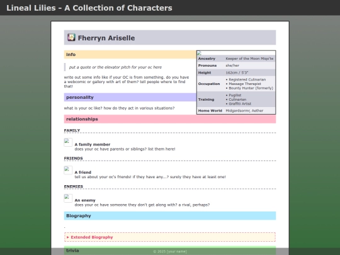Viewport: 340px width, 255px height.
Task: Click the Home World row label
Action: pos(210,111)
